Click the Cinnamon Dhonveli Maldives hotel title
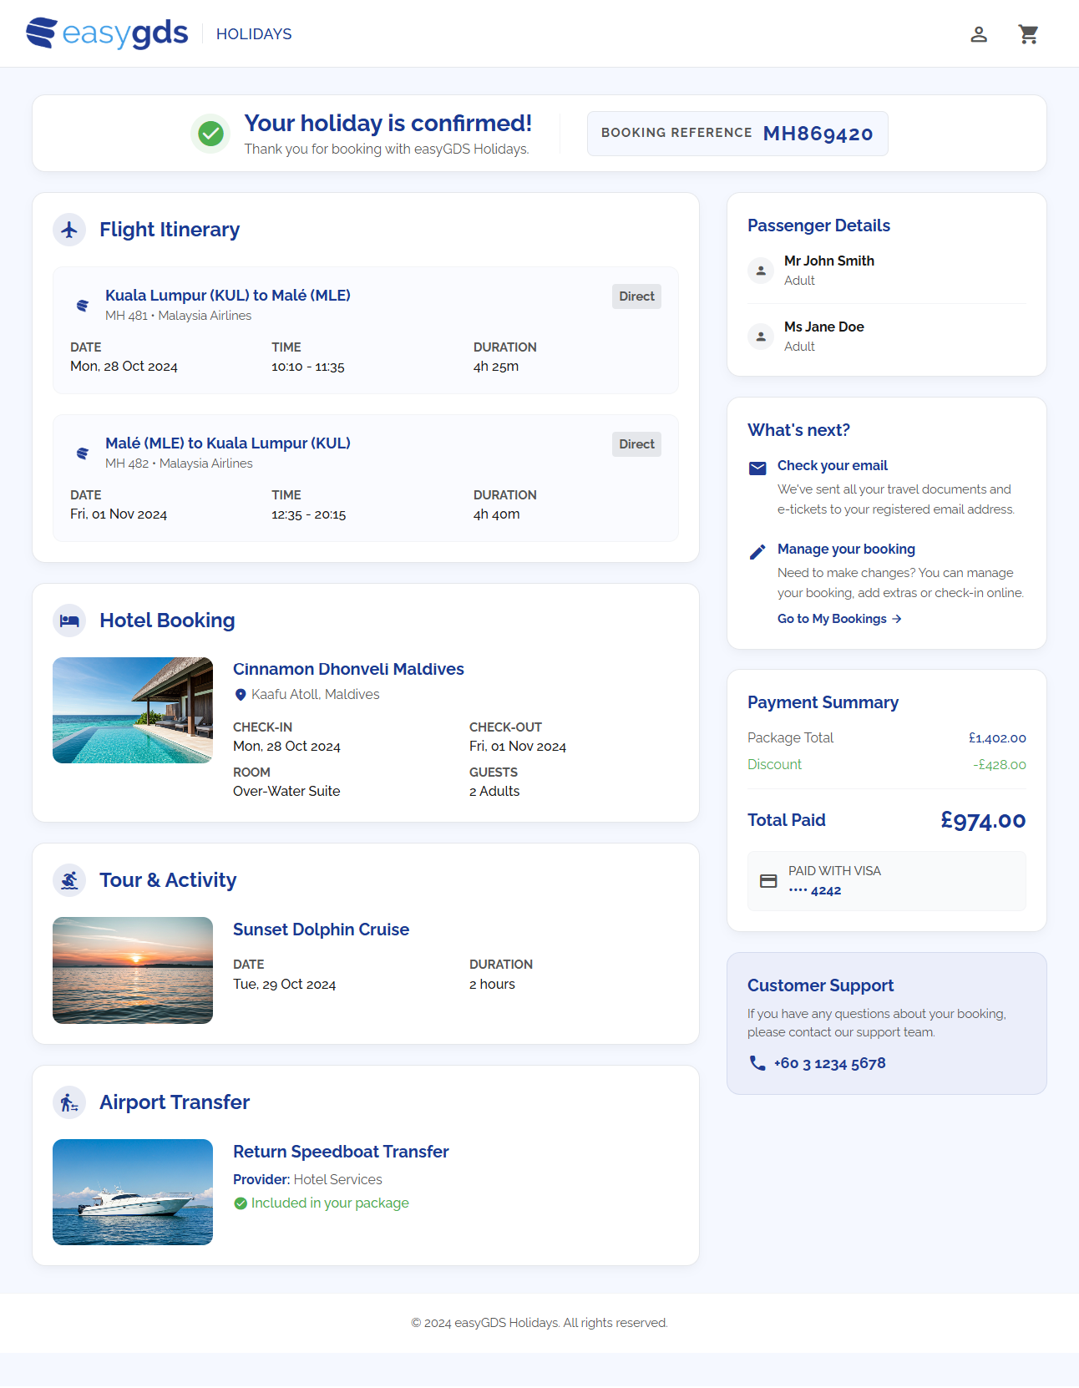 click(348, 669)
